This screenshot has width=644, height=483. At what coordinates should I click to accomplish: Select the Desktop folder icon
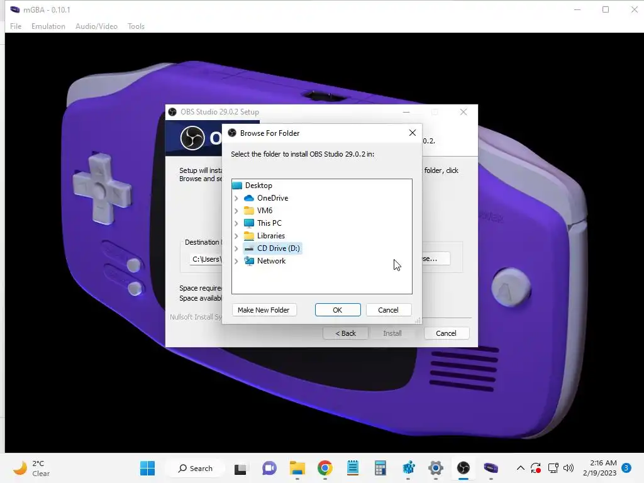237,186
